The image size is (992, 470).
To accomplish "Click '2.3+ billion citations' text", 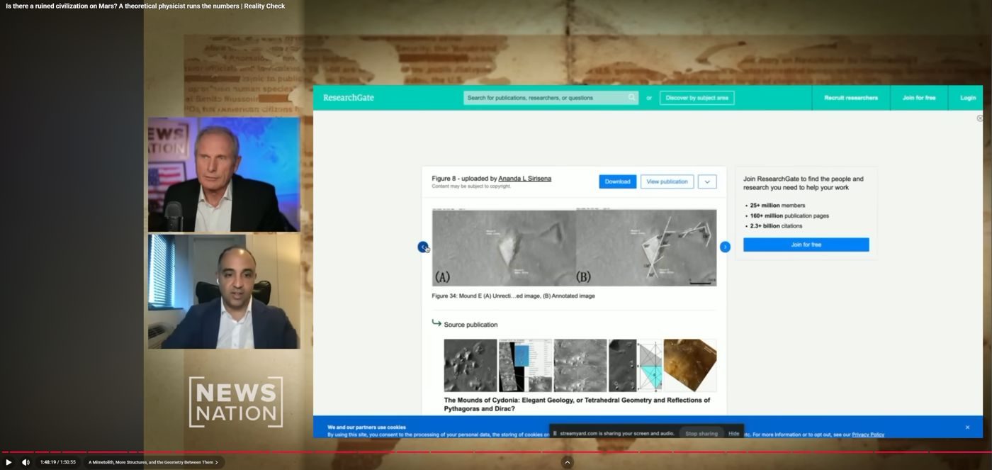I will point(776,226).
